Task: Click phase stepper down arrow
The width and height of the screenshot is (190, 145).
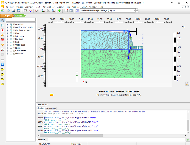Action: [x=137, y=11]
